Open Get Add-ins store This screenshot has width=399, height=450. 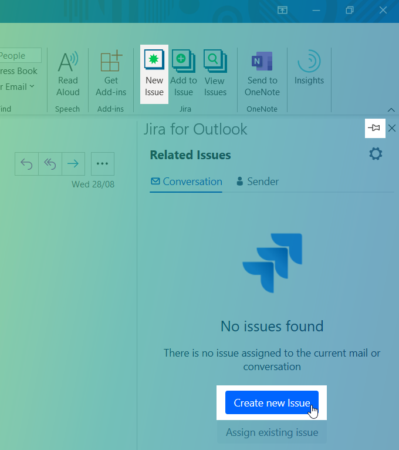click(x=111, y=73)
